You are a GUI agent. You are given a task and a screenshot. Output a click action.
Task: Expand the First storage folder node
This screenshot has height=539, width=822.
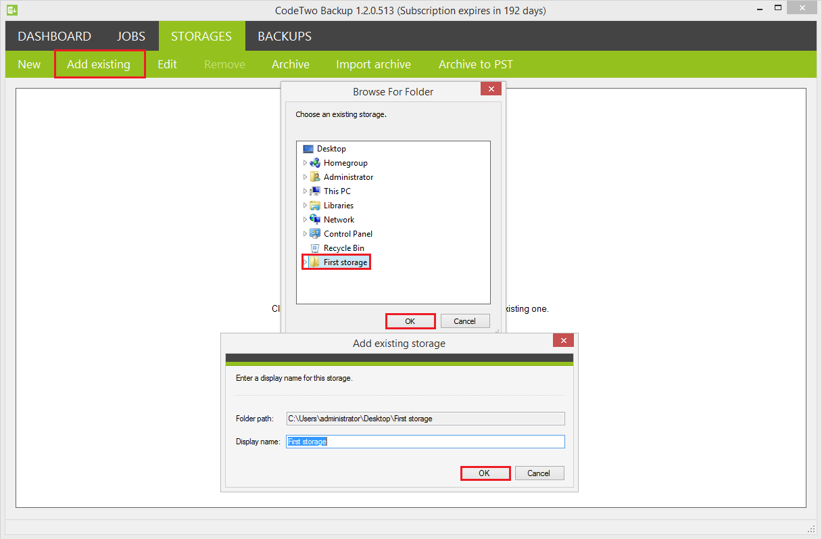[306, 262]
